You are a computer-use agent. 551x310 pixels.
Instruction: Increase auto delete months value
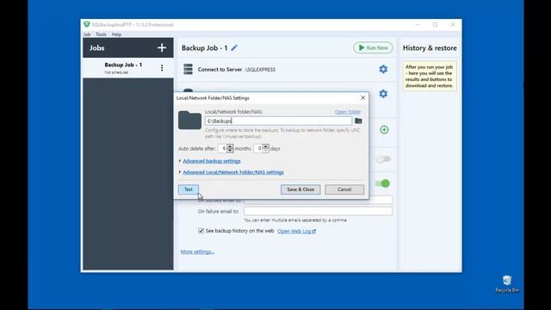230,146
